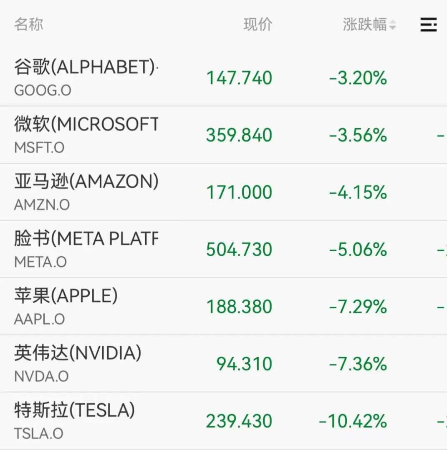The width and height of the screenshot is (447, 450).
Task: Open the column settings list icon
Action: coord(428,25)
